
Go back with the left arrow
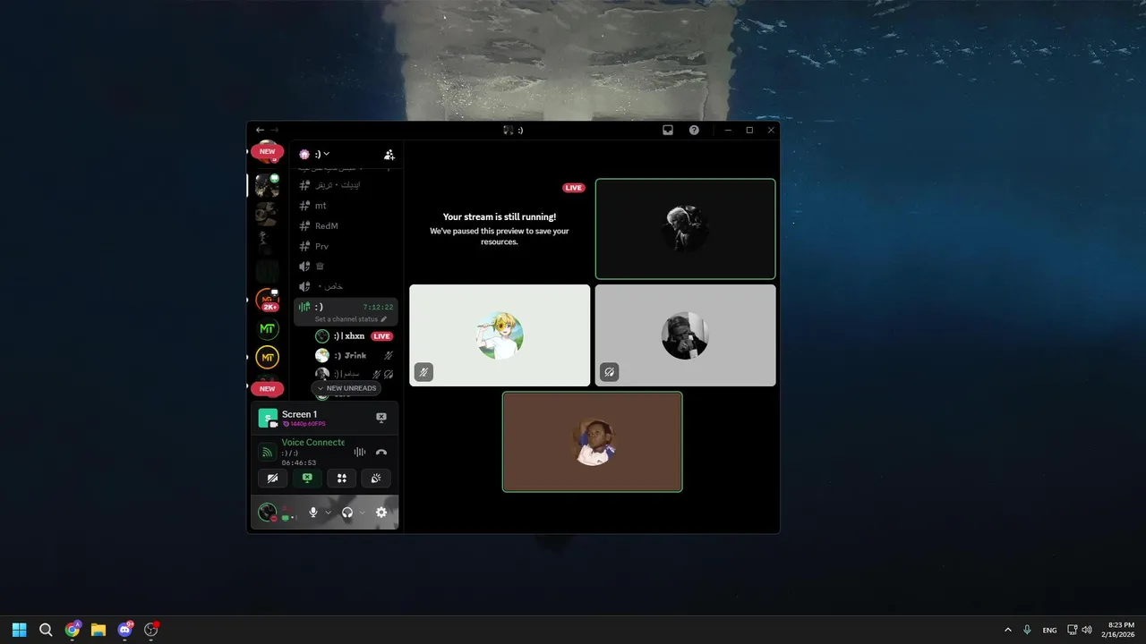point(260,130)
